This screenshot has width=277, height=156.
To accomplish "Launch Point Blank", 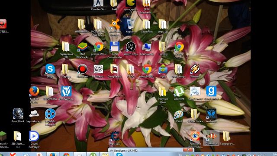I will 18,116.
